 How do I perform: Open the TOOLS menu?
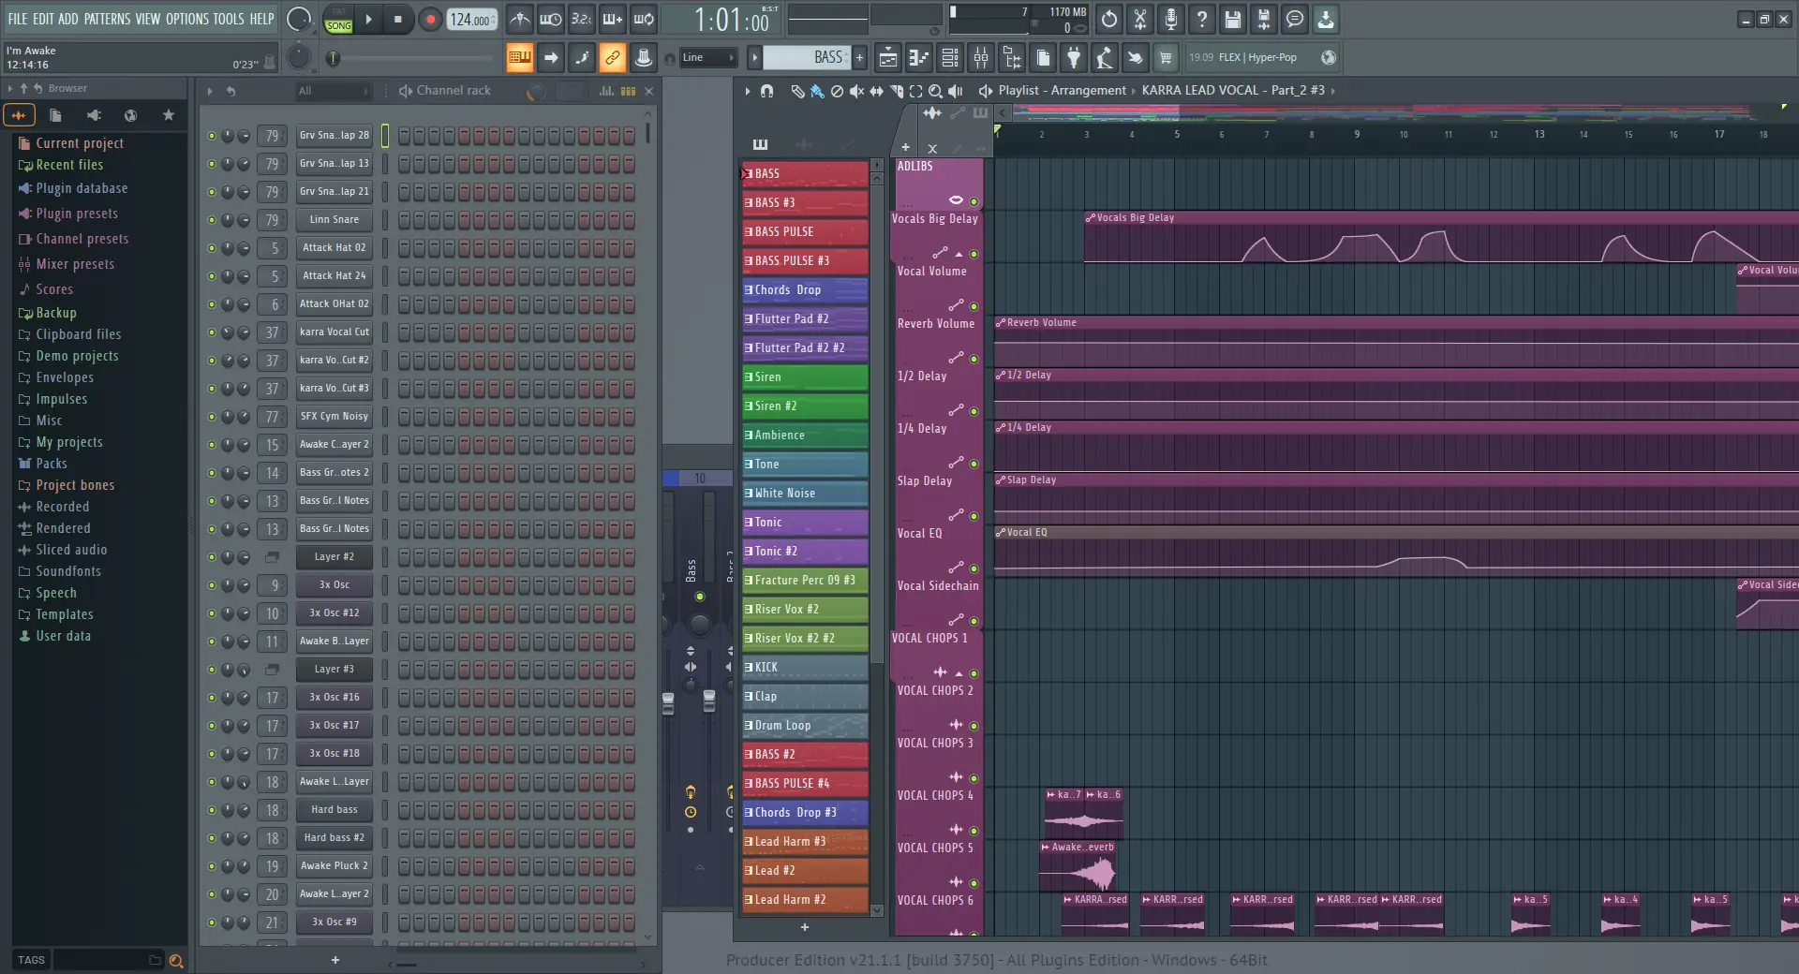click(229, 19)
